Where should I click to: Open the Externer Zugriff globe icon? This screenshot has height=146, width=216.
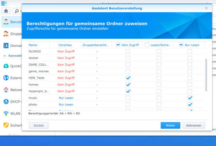6,78
